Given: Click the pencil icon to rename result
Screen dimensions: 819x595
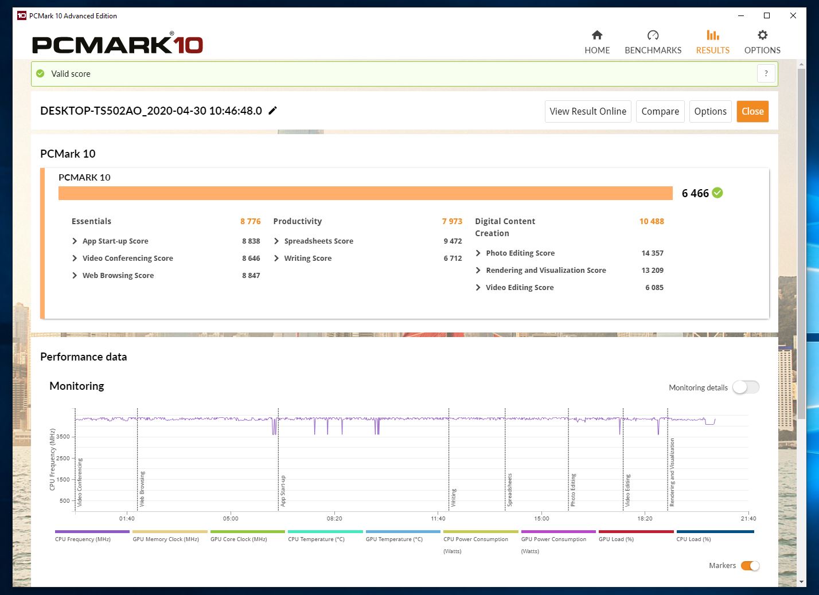Looking at the screenshot, I should [273, 111].
